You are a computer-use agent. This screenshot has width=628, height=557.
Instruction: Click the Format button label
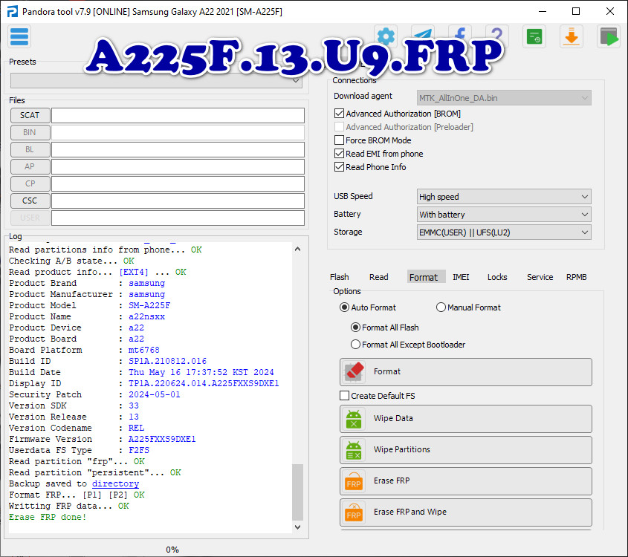387,372
